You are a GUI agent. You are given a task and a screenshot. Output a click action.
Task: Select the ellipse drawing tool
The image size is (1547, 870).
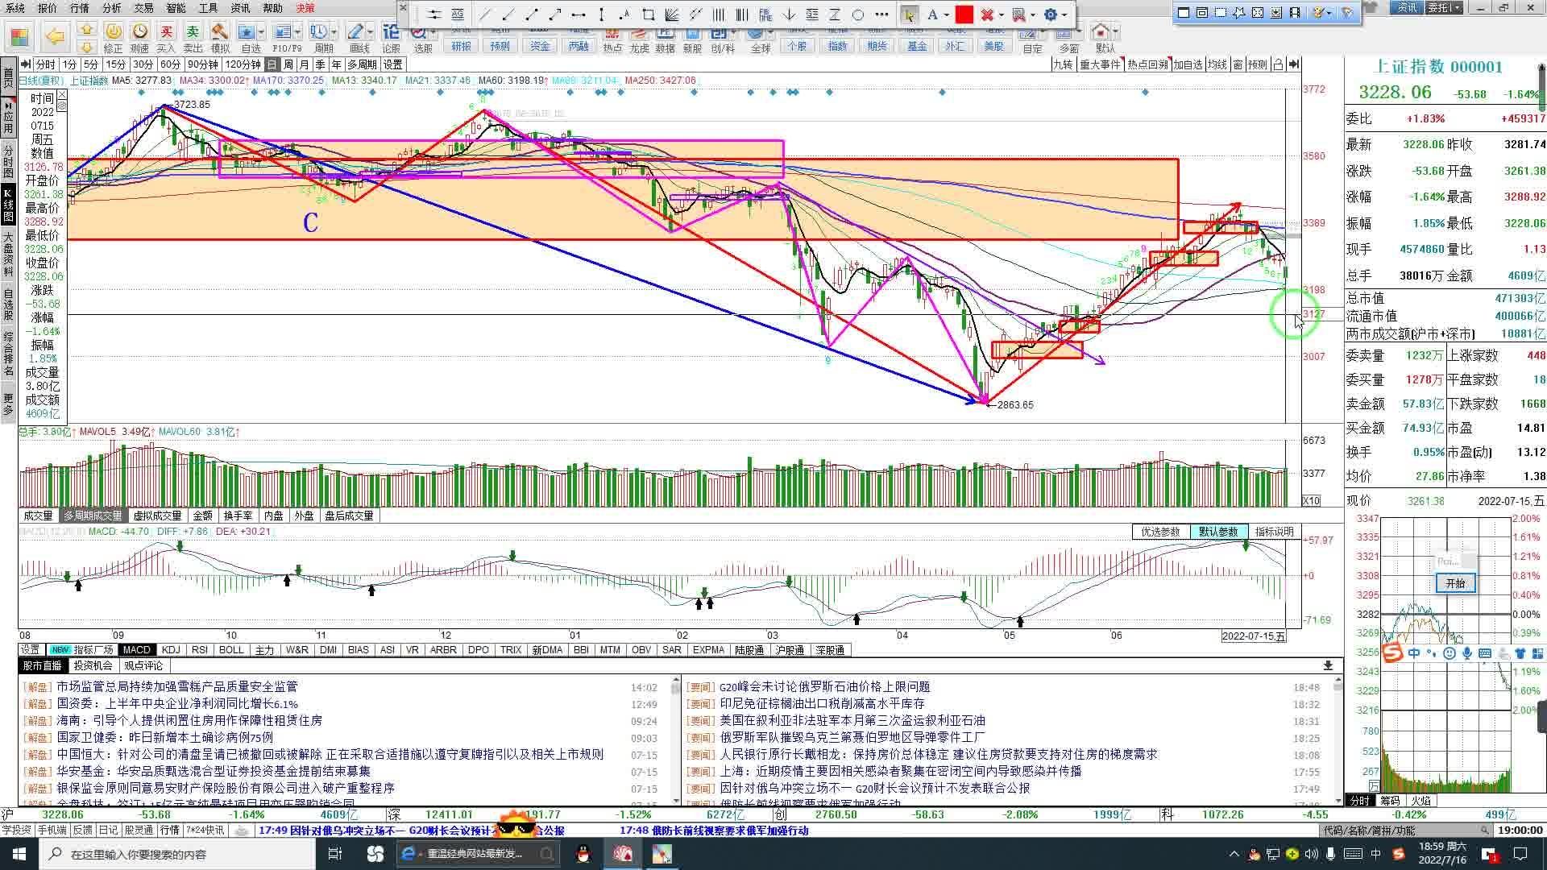pos(858,14)
